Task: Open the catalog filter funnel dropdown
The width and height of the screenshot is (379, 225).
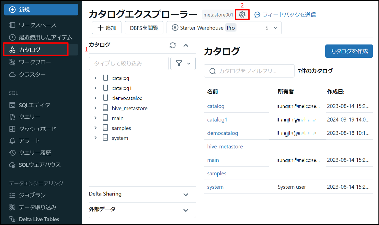Action: (x=183, y=64)
